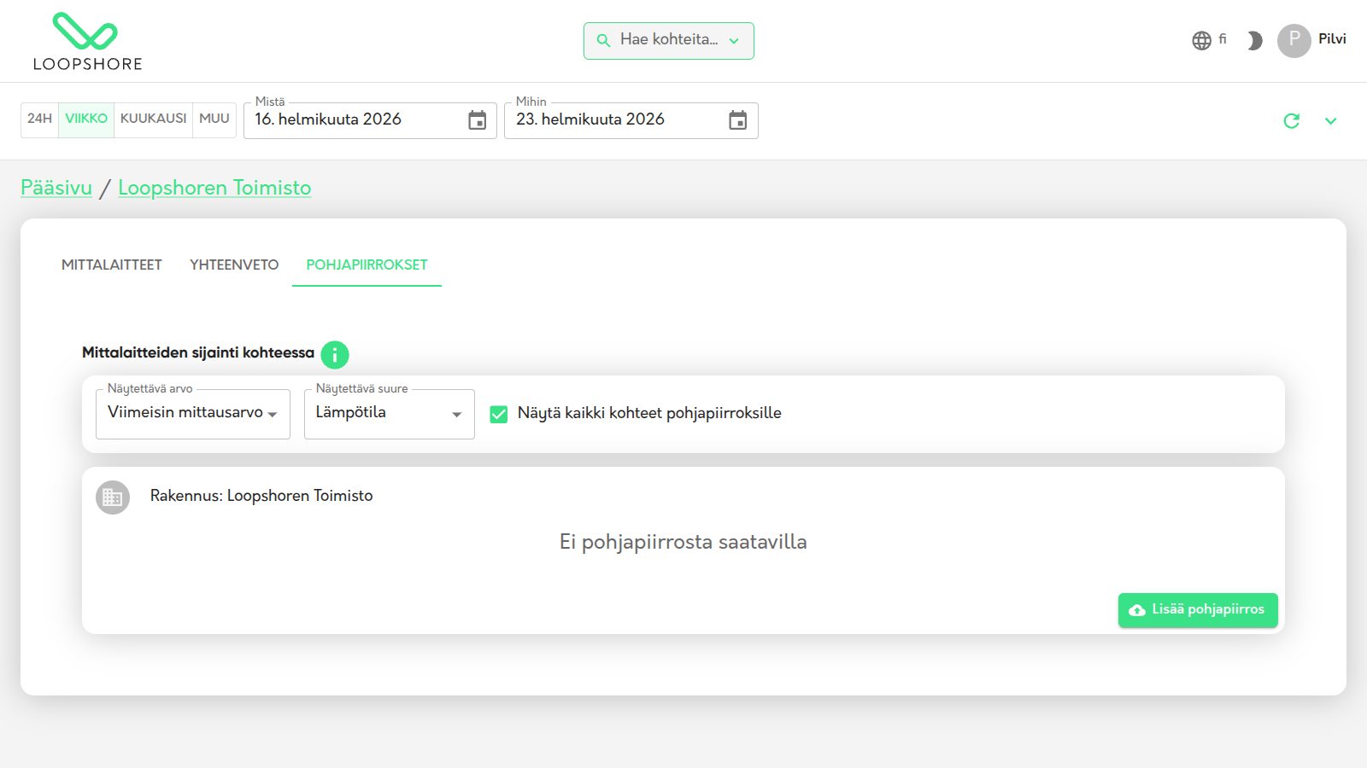Select the 24H time range
The image size is (1367, 768).
[x=39, y=119]
